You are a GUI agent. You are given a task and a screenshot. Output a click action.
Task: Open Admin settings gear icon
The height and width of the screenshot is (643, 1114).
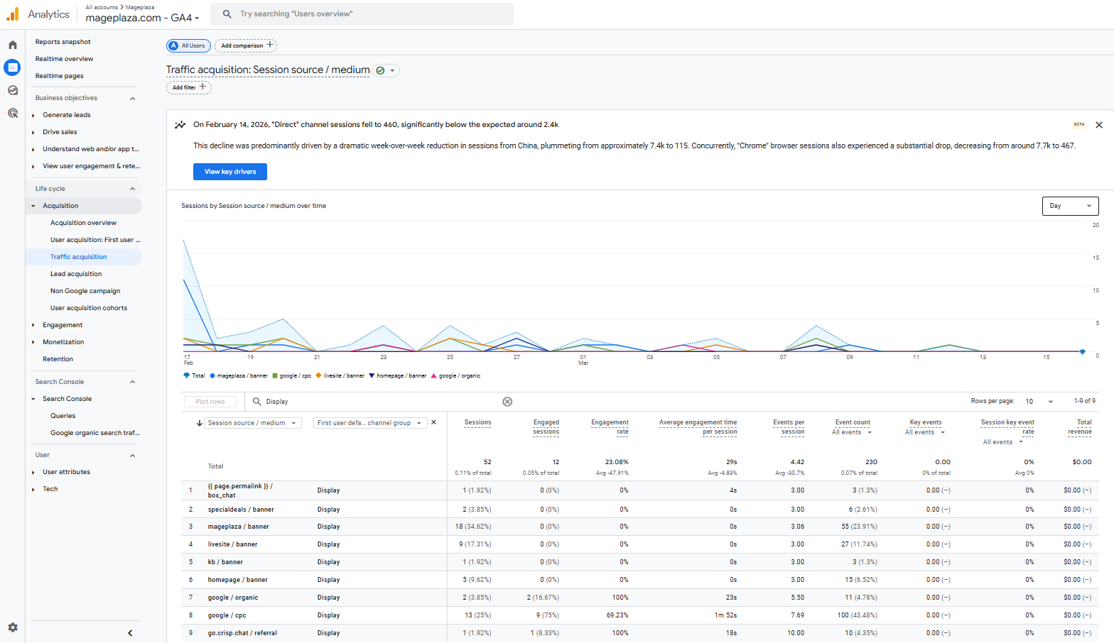pos(13,627)
